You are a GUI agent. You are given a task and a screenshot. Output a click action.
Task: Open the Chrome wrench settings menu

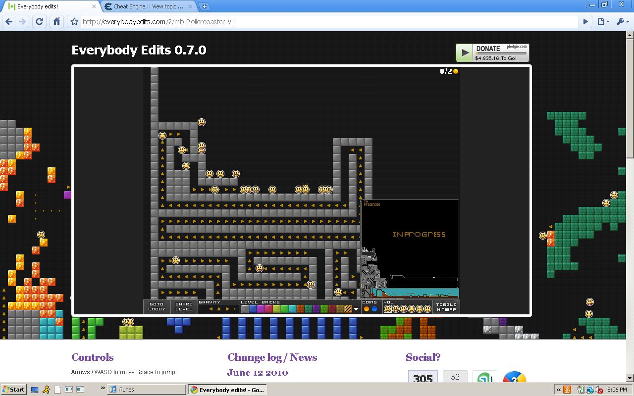click(x=621, y=21)
